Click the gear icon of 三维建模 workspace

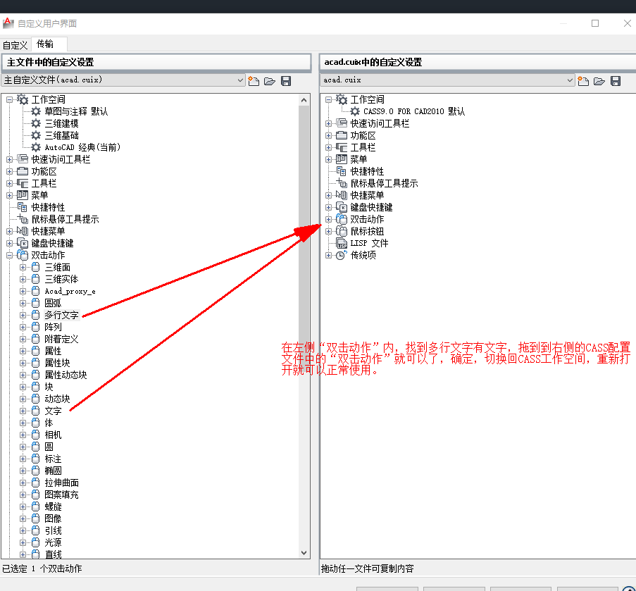(x=36, y=123)
